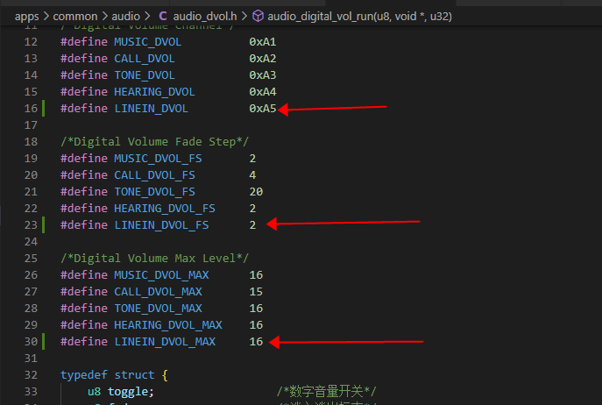This screenshot has width=602, height=405.
Task: Click the value 0xA3
Action: click(263, 75)
